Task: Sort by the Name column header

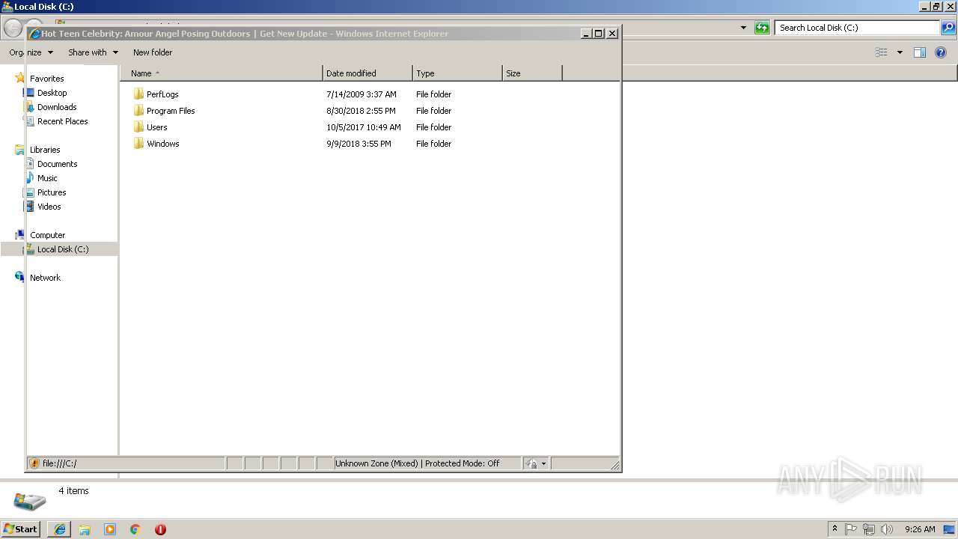Action: pyautogui.click(x=222, y=73)
